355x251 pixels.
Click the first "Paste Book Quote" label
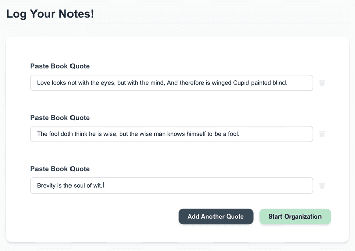click(x=60, y=66)
